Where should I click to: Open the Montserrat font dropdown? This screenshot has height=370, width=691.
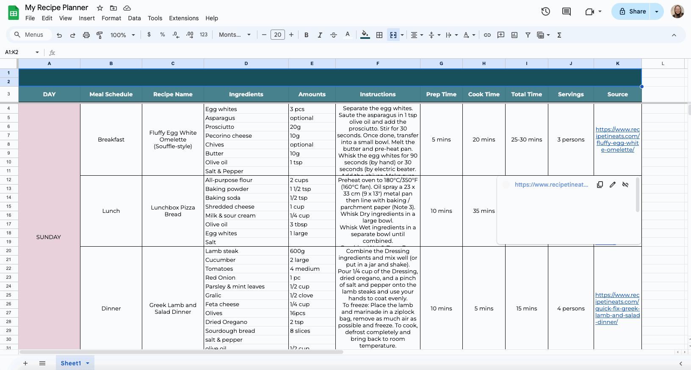point(235,35)
